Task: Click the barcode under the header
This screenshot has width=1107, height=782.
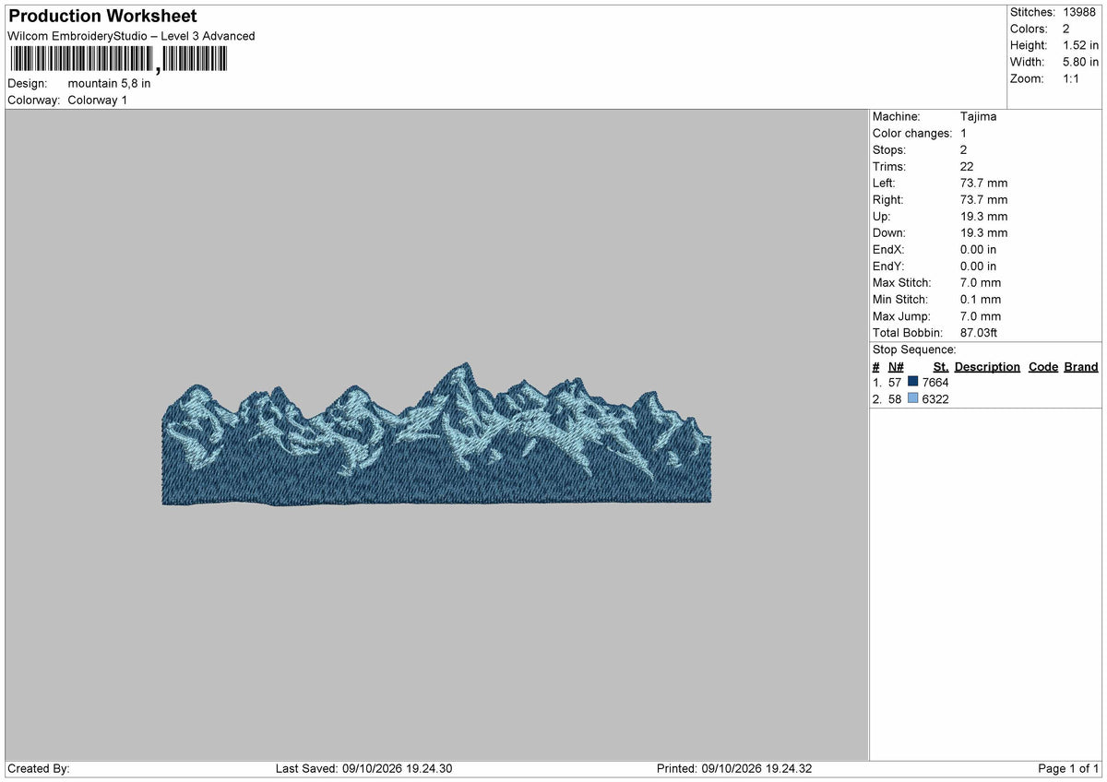Action: pyautogui.click(x=117, y=61)
